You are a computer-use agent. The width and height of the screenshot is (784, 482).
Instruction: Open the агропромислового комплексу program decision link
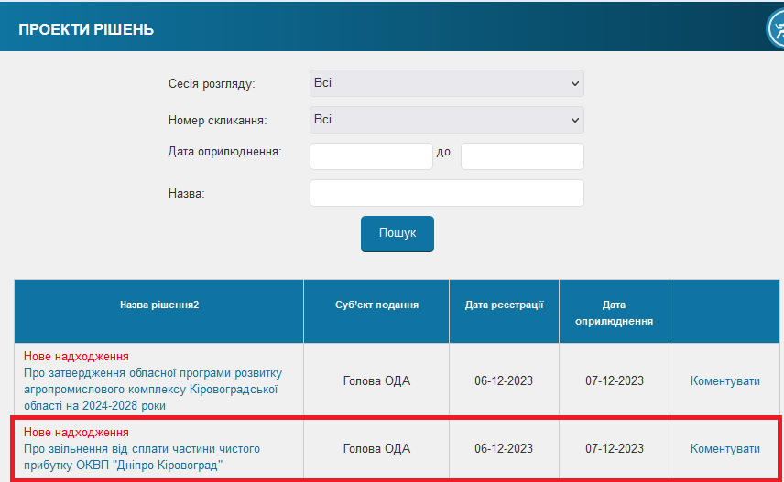pos(153,389)
